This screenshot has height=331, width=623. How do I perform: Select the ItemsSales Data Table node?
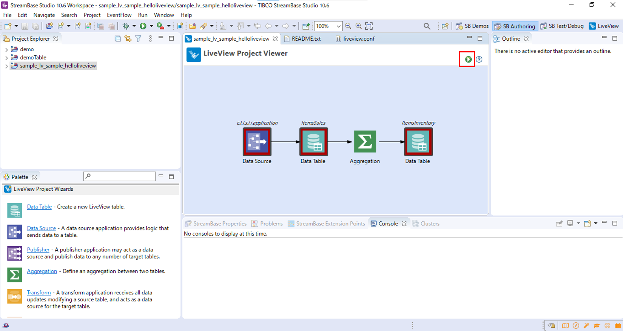[313, 142]
